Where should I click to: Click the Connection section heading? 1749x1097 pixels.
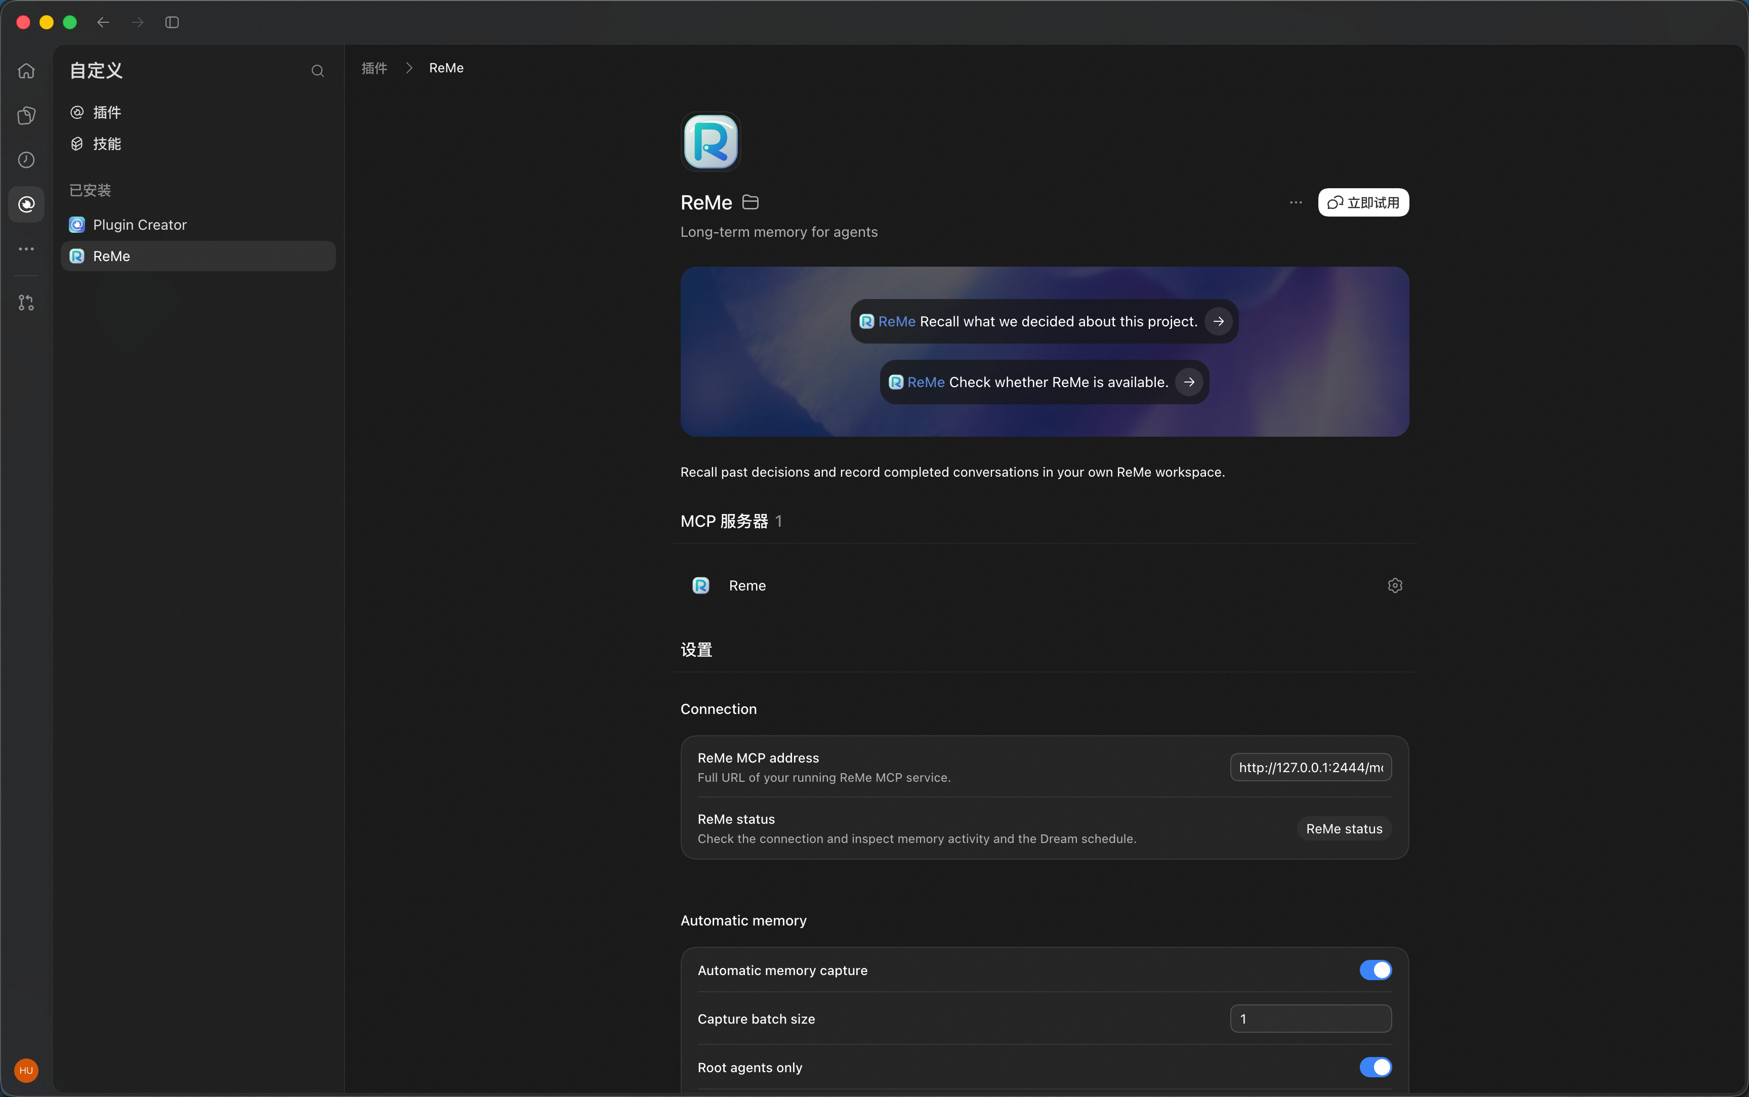click(x=718, y=709)
